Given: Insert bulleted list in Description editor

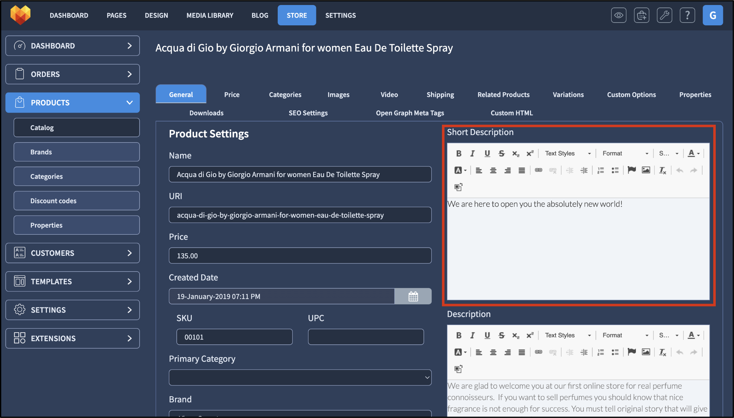Looking at the screenshot, I should (x=615, y=352).
